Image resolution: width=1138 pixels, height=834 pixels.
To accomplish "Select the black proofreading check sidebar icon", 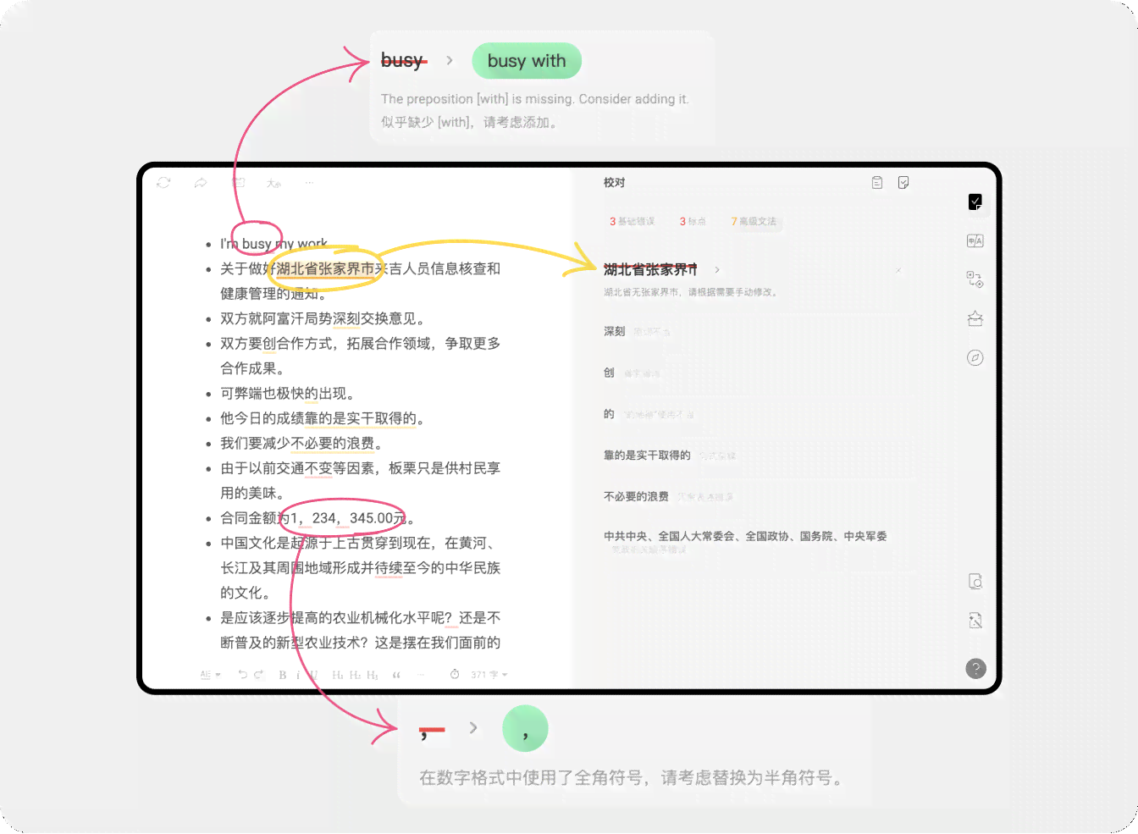I will [x=975, y=202].
